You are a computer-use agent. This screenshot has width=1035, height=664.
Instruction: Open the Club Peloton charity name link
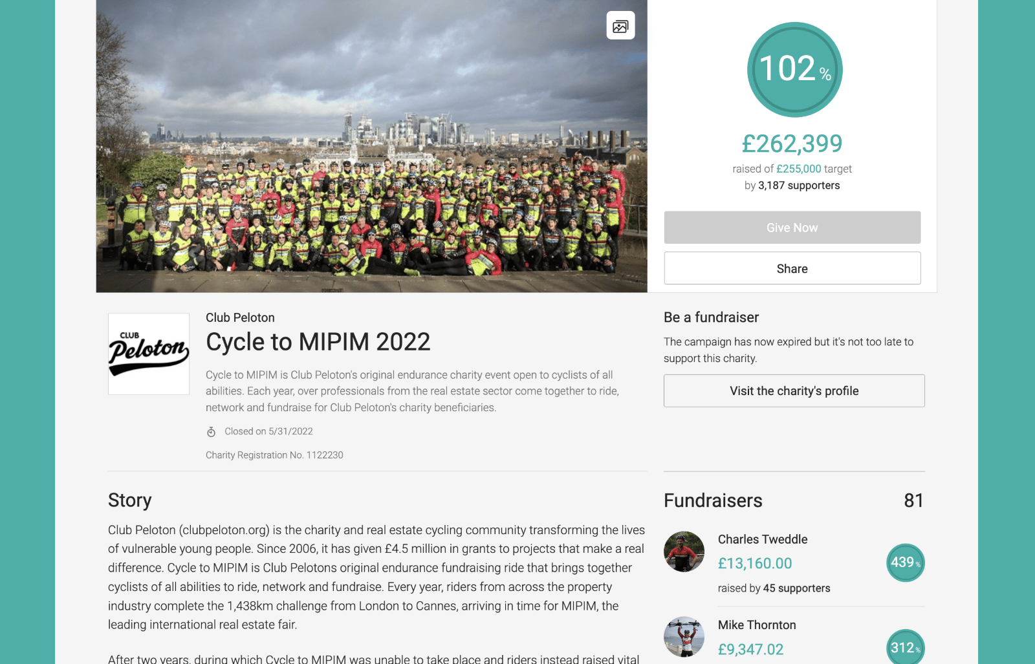coord(240,317)
